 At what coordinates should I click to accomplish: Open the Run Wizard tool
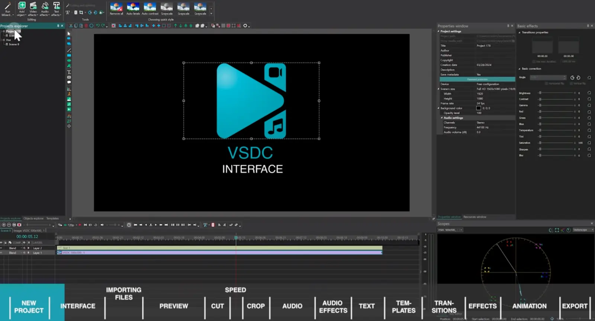click(x=7, y=9)
